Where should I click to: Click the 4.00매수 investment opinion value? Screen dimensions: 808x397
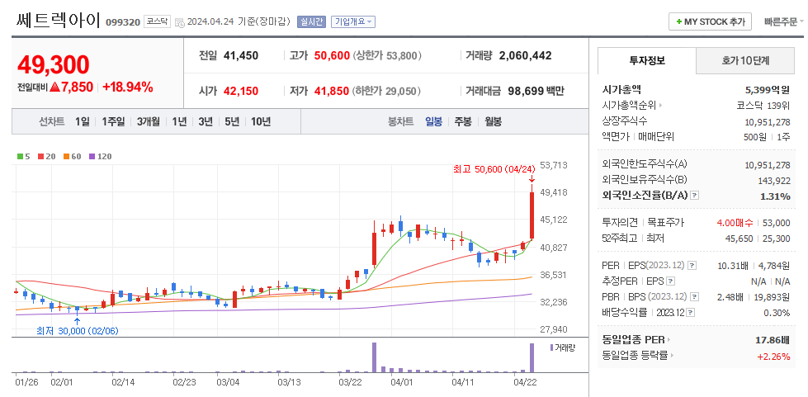pyautogui.click(x=735, y=223)
